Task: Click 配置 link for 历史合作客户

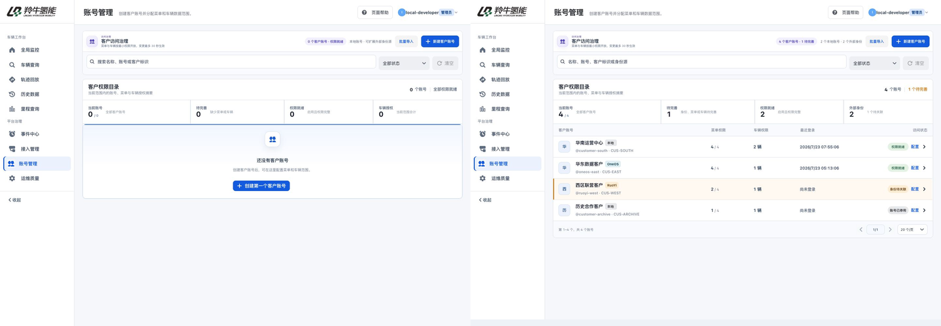Action: click(915, 210)
